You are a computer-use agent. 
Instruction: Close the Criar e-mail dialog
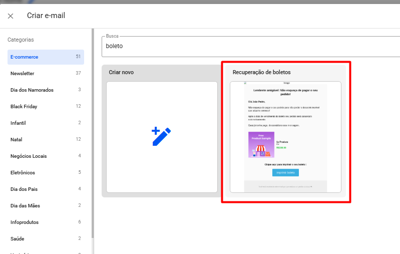point(11,16)
